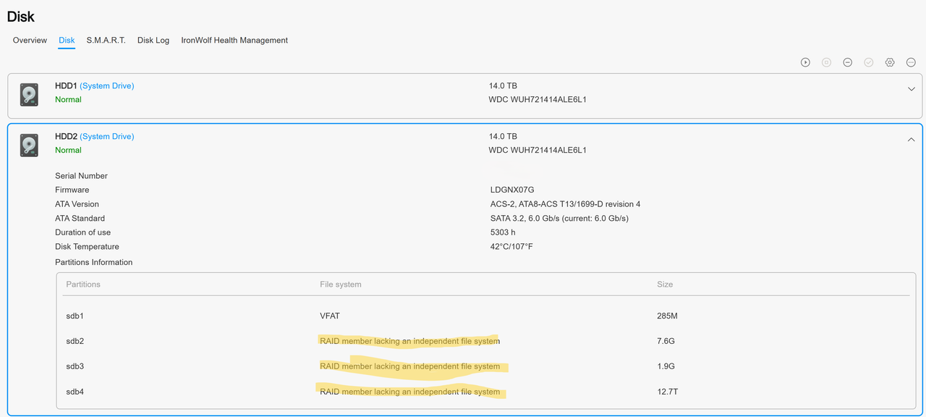Viewport: 926px width, 417px height.
Task: Select the Disk tab
Action: tap(67, 41)
